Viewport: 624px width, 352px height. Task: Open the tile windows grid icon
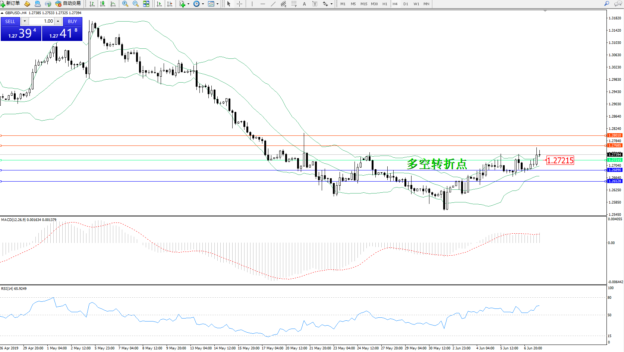click(x=146, y=4)
